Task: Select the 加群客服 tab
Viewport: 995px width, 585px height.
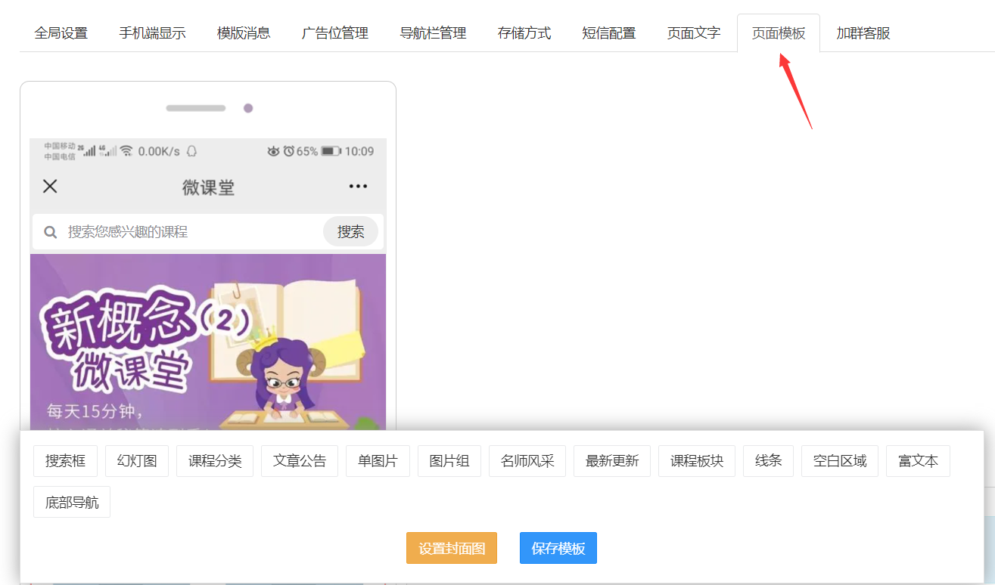Action: pos(863,33)
